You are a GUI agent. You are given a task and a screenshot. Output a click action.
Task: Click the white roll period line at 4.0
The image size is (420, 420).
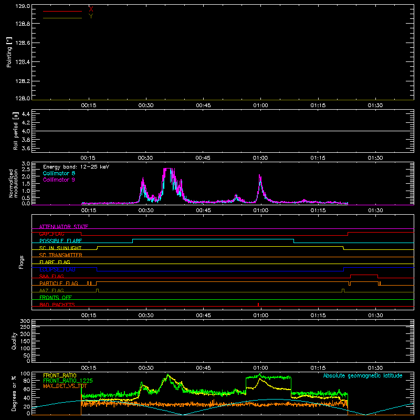click(x=223, y=131)
